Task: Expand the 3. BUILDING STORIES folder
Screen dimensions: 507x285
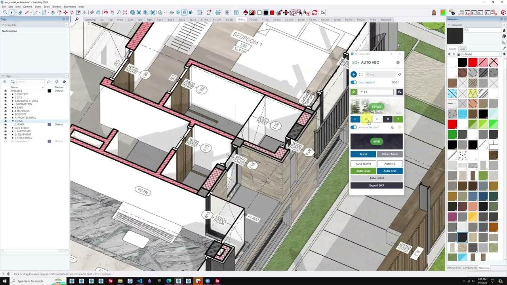Action: pyautogui.click(x=13, y=101)
